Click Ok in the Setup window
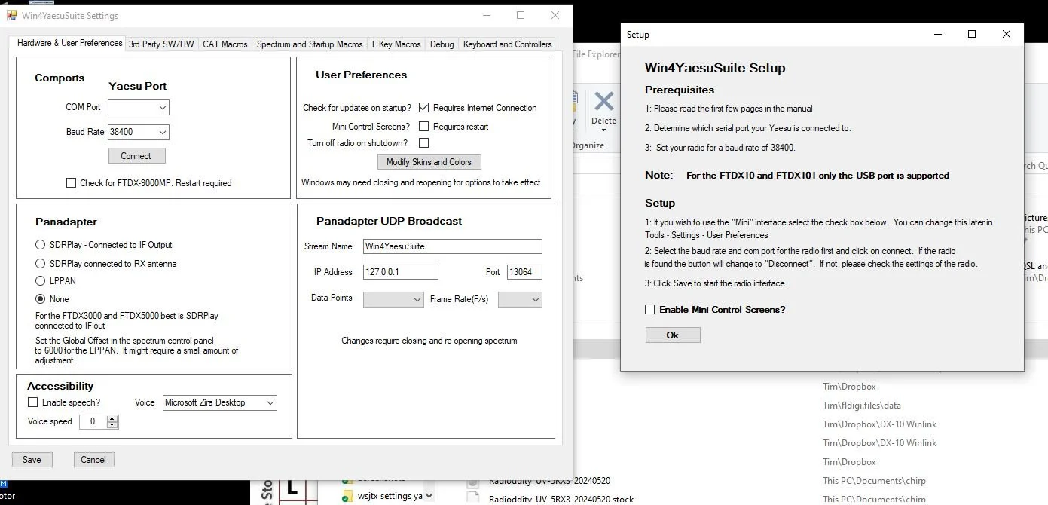1048x505 pixels. pyautogui.click(x=673, y=335)
